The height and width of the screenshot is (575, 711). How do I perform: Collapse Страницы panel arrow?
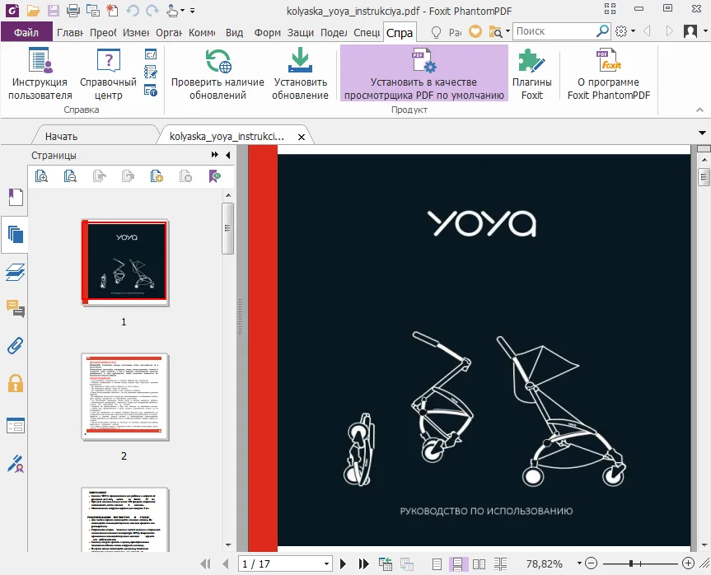click(227, 155)
